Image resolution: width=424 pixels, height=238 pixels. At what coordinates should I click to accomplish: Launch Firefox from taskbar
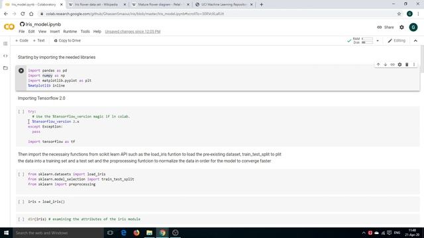point(136,233)
